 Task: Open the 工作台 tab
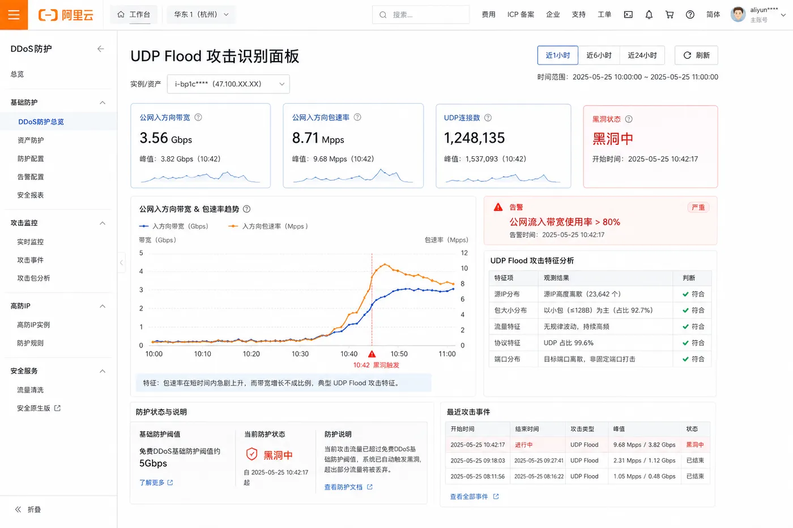point(134,15)
